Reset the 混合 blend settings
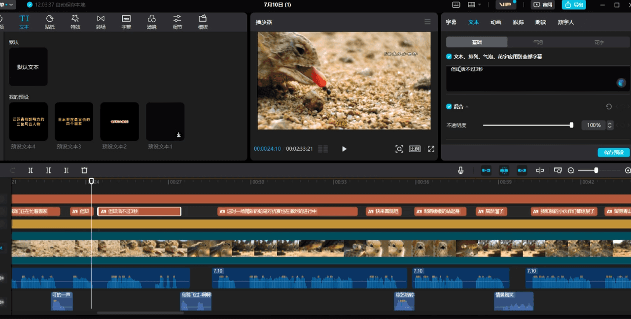The width and height of the screenshot is (631, 319). [609, 106]
